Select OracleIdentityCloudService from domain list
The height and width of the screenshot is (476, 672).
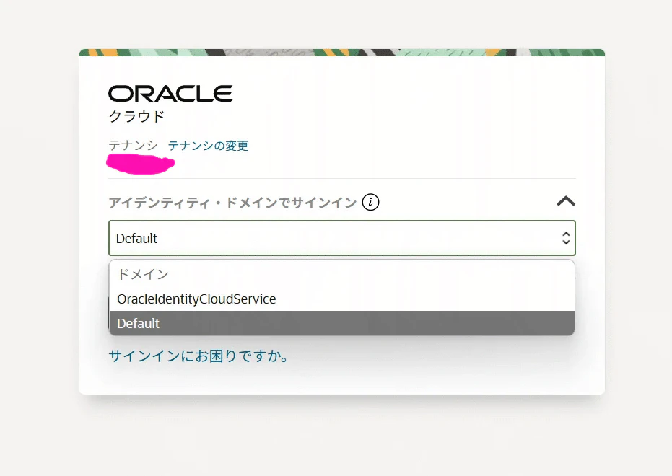341,299
